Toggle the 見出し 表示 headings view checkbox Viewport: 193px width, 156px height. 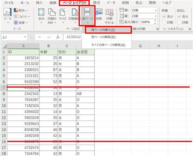tap(179, 17)
